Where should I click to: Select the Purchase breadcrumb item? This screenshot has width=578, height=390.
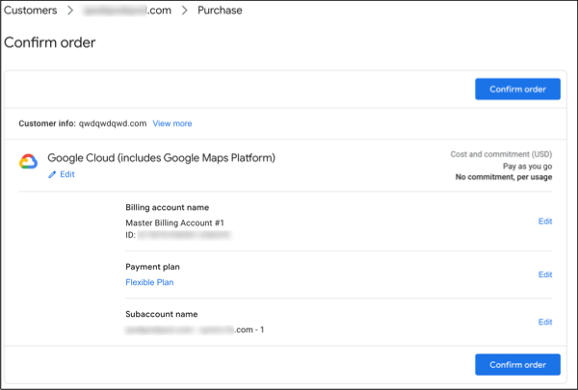(x=220, y=11)
